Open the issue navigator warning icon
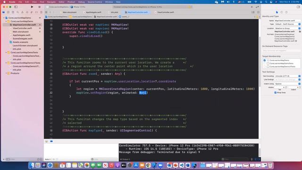The width and height of the screenshot is (302, 170). pos(22,12)
